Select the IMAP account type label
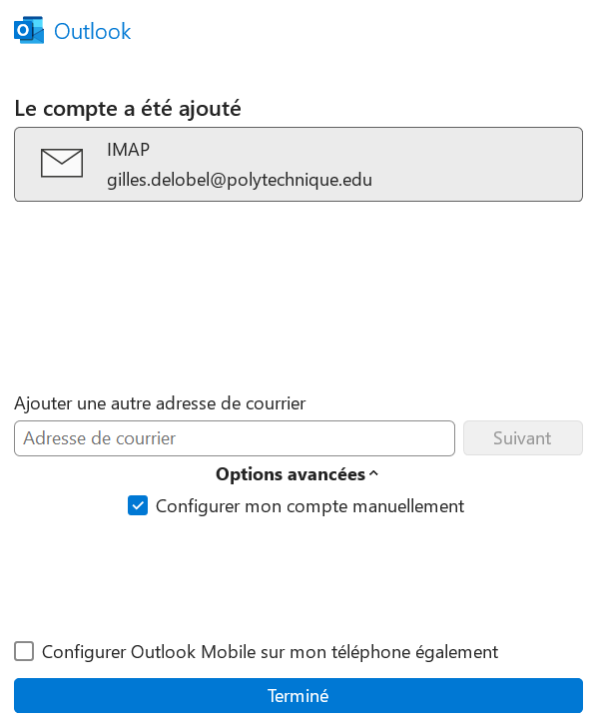Screen dimensions: 594x726 pyautogui.click(x=128, y=150)
